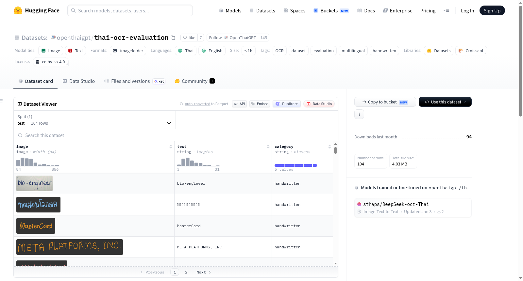Click the Datasets: breadcrumb link

pos(35,38)
